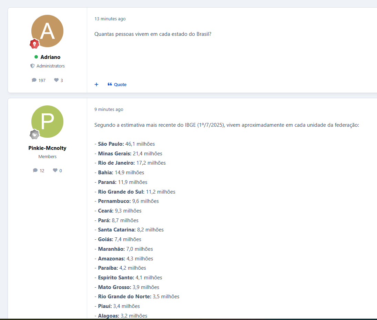The image size is (377, 320).
Task: Click Pinkie-Mcnolty's reputation heart icon
Action: click(x=55, y=171)
